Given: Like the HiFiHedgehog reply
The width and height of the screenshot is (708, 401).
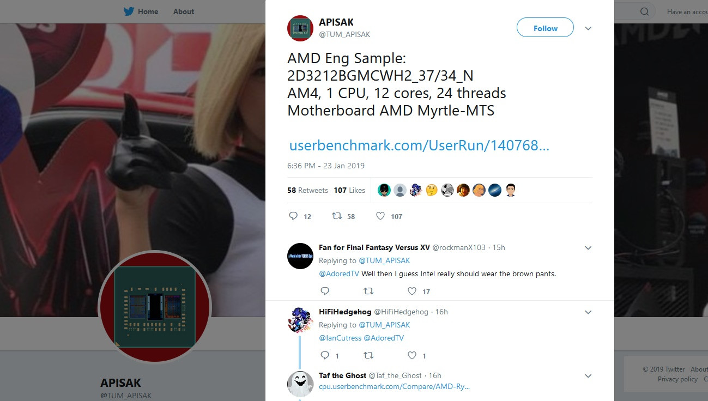Looking at the screenshot, I should (412, 355).
